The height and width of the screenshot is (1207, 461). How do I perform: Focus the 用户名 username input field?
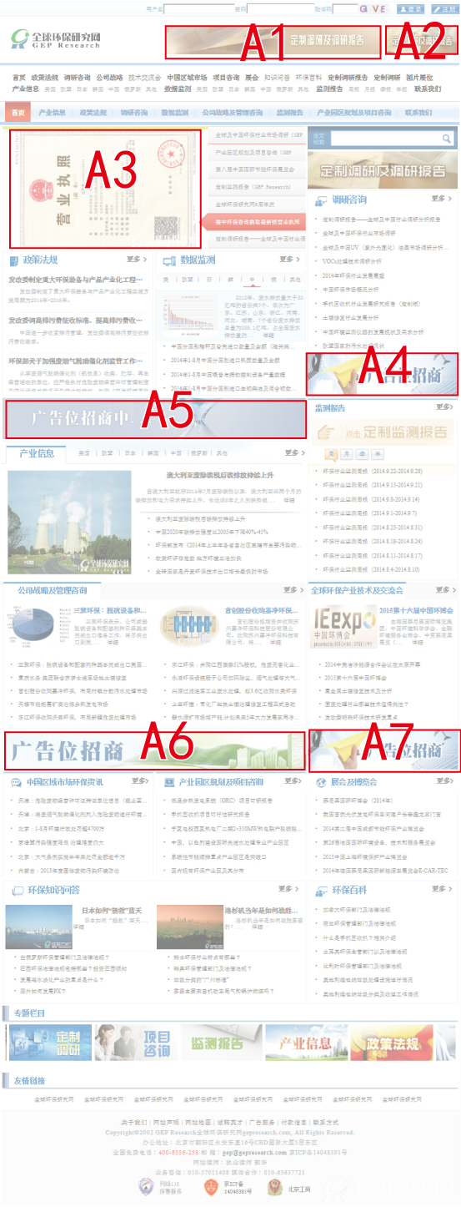[198, 9]
